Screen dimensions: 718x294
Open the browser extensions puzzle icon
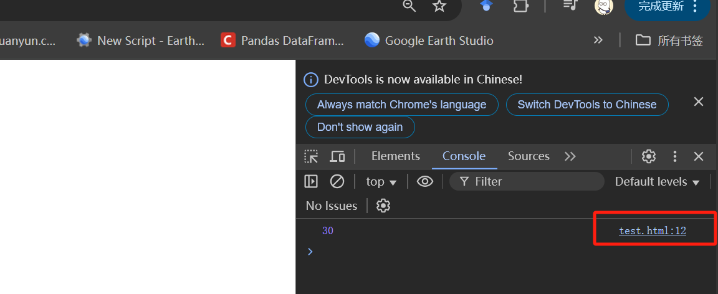pyautogui.click(x=520, y=6)
